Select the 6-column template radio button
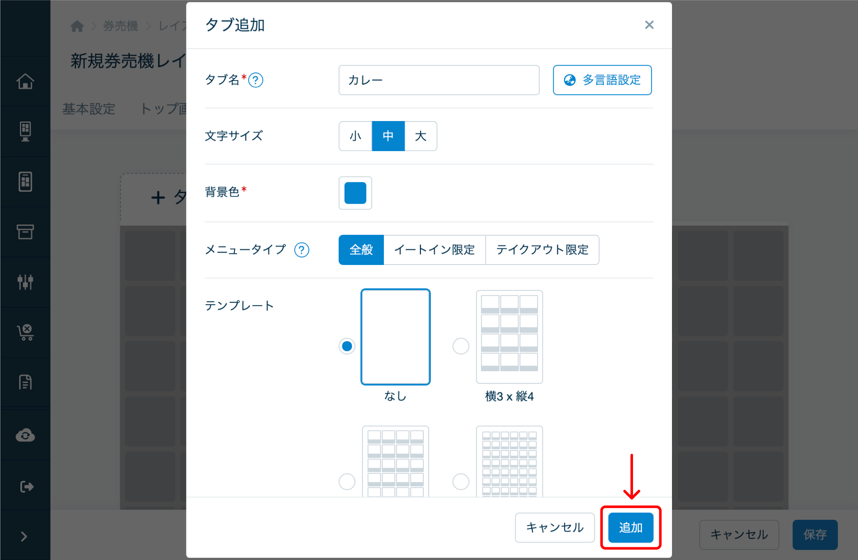This screenshot has width=858, height=560. 461,481
